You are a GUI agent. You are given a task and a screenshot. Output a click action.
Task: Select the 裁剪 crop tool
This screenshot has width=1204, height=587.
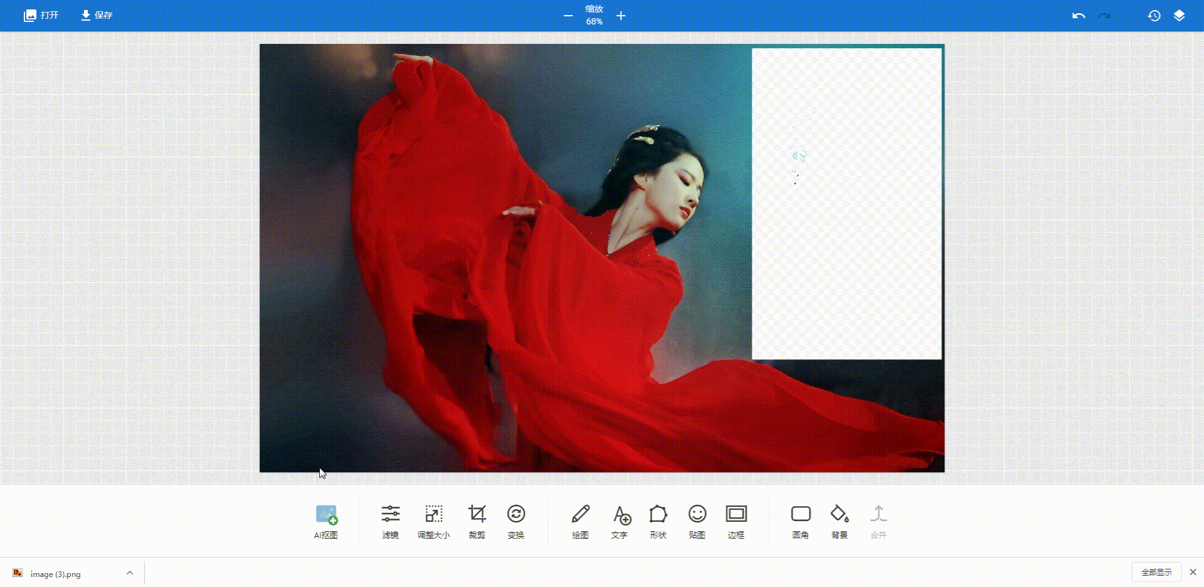click(477, 522)
